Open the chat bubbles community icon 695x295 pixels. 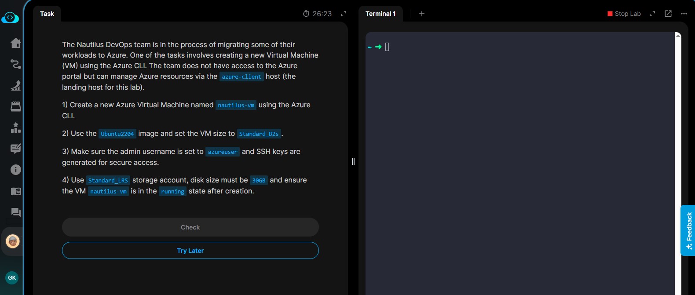(x=16, y=212)
